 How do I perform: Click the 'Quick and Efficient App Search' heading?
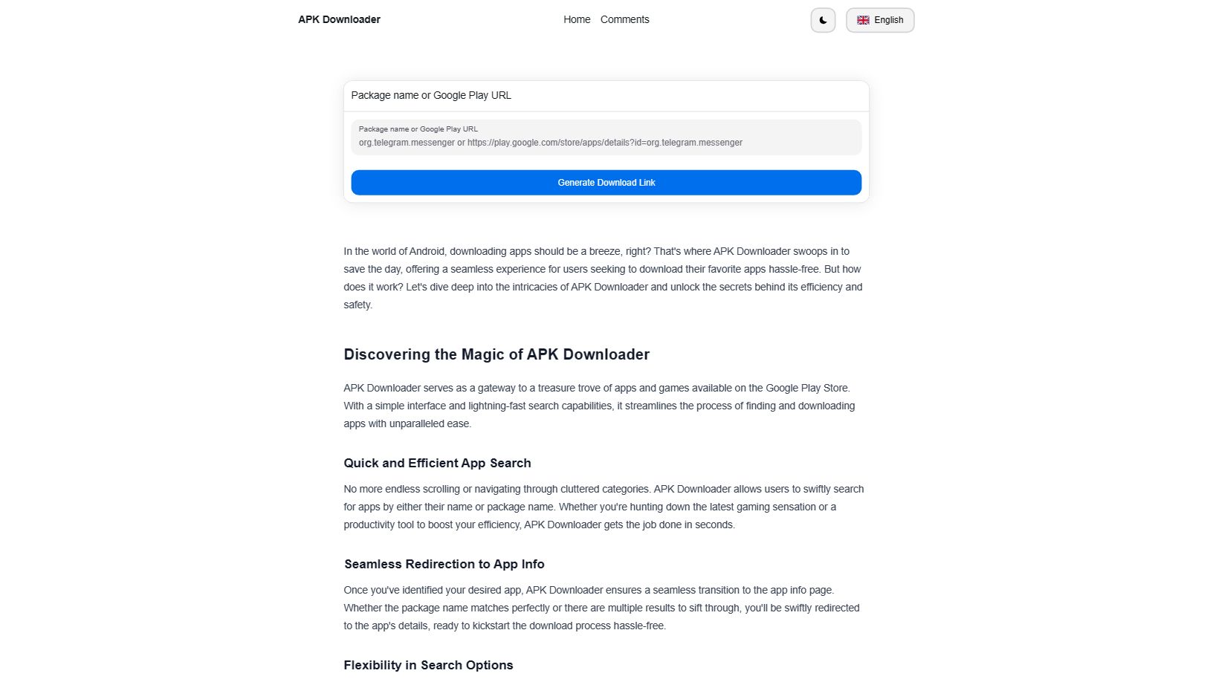coord(437,463)
